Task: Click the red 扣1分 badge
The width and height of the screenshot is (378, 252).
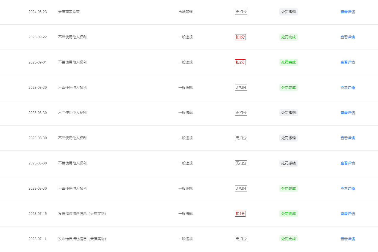Action: pyautogui.click(x=240, y=214)
